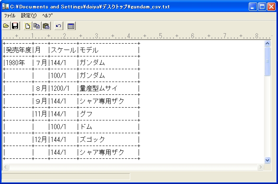Click the cell 1200/1
The height and width of the screenshot is (184, 278).
[60, 88]
